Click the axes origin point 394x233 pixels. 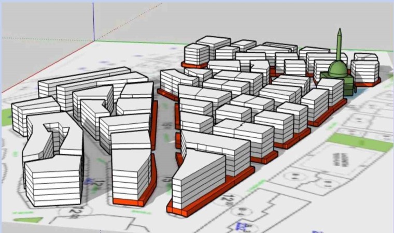94,40
